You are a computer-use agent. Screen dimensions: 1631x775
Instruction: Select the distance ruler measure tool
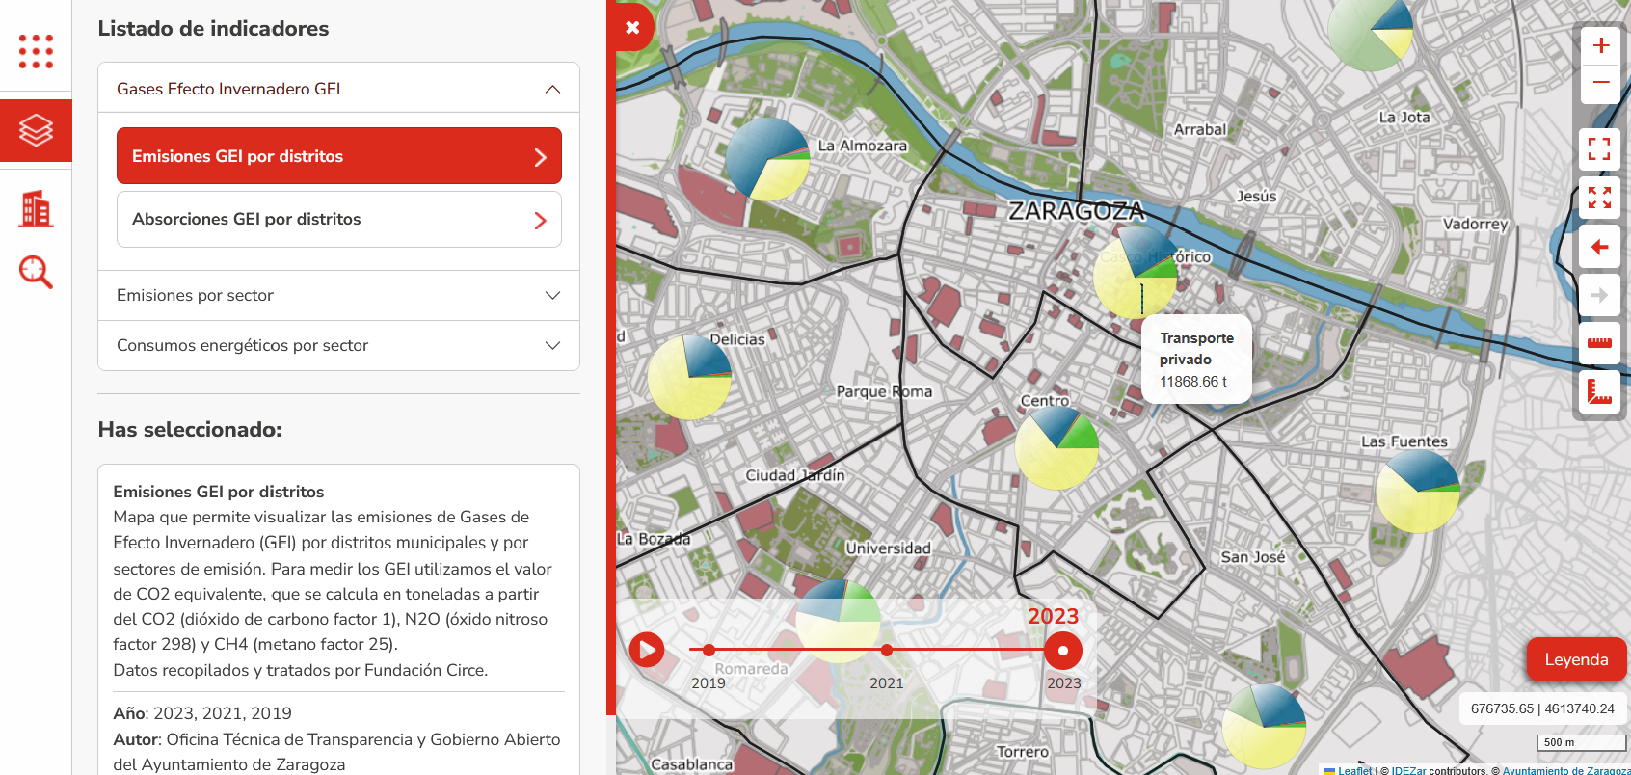1599,343
